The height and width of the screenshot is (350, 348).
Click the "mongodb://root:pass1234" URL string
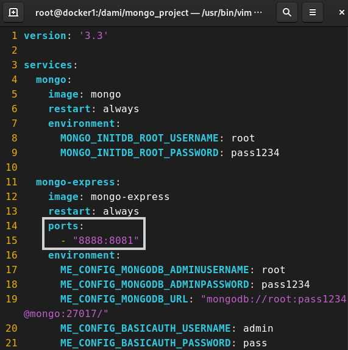coord(274,299)
